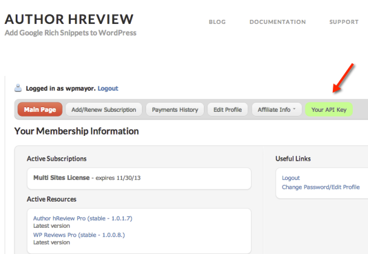Click 'Latest version' under Author hReview Pro
This screenshot has width=368, height=254.
[x=51, y=226]
